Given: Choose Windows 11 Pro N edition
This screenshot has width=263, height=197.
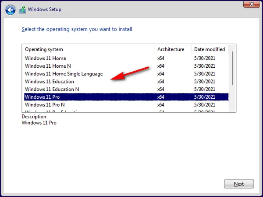Looking at the screenshot, I should tap(126, 105).
